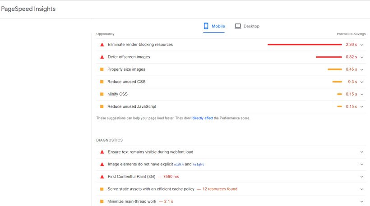
Task: Click the desktop monitor icon
Action: click(238, 26)
